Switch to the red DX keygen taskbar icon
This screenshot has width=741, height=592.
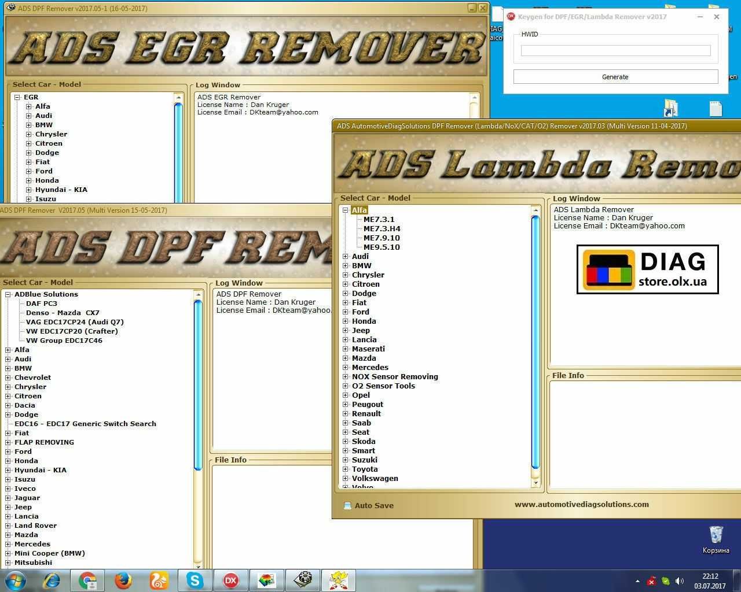[231, 580]
